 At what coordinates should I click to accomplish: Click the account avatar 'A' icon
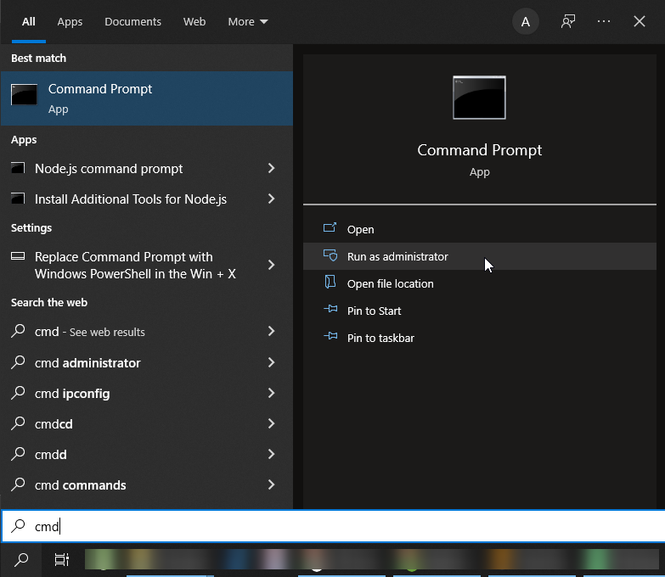click(x=526, y=21)
